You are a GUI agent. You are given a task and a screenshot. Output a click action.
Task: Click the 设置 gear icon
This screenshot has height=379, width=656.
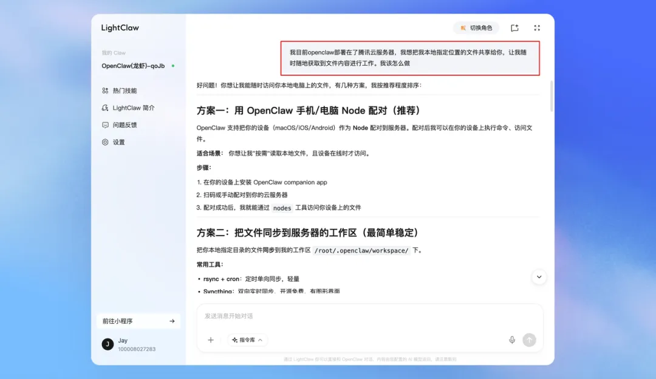coord(105,142)
